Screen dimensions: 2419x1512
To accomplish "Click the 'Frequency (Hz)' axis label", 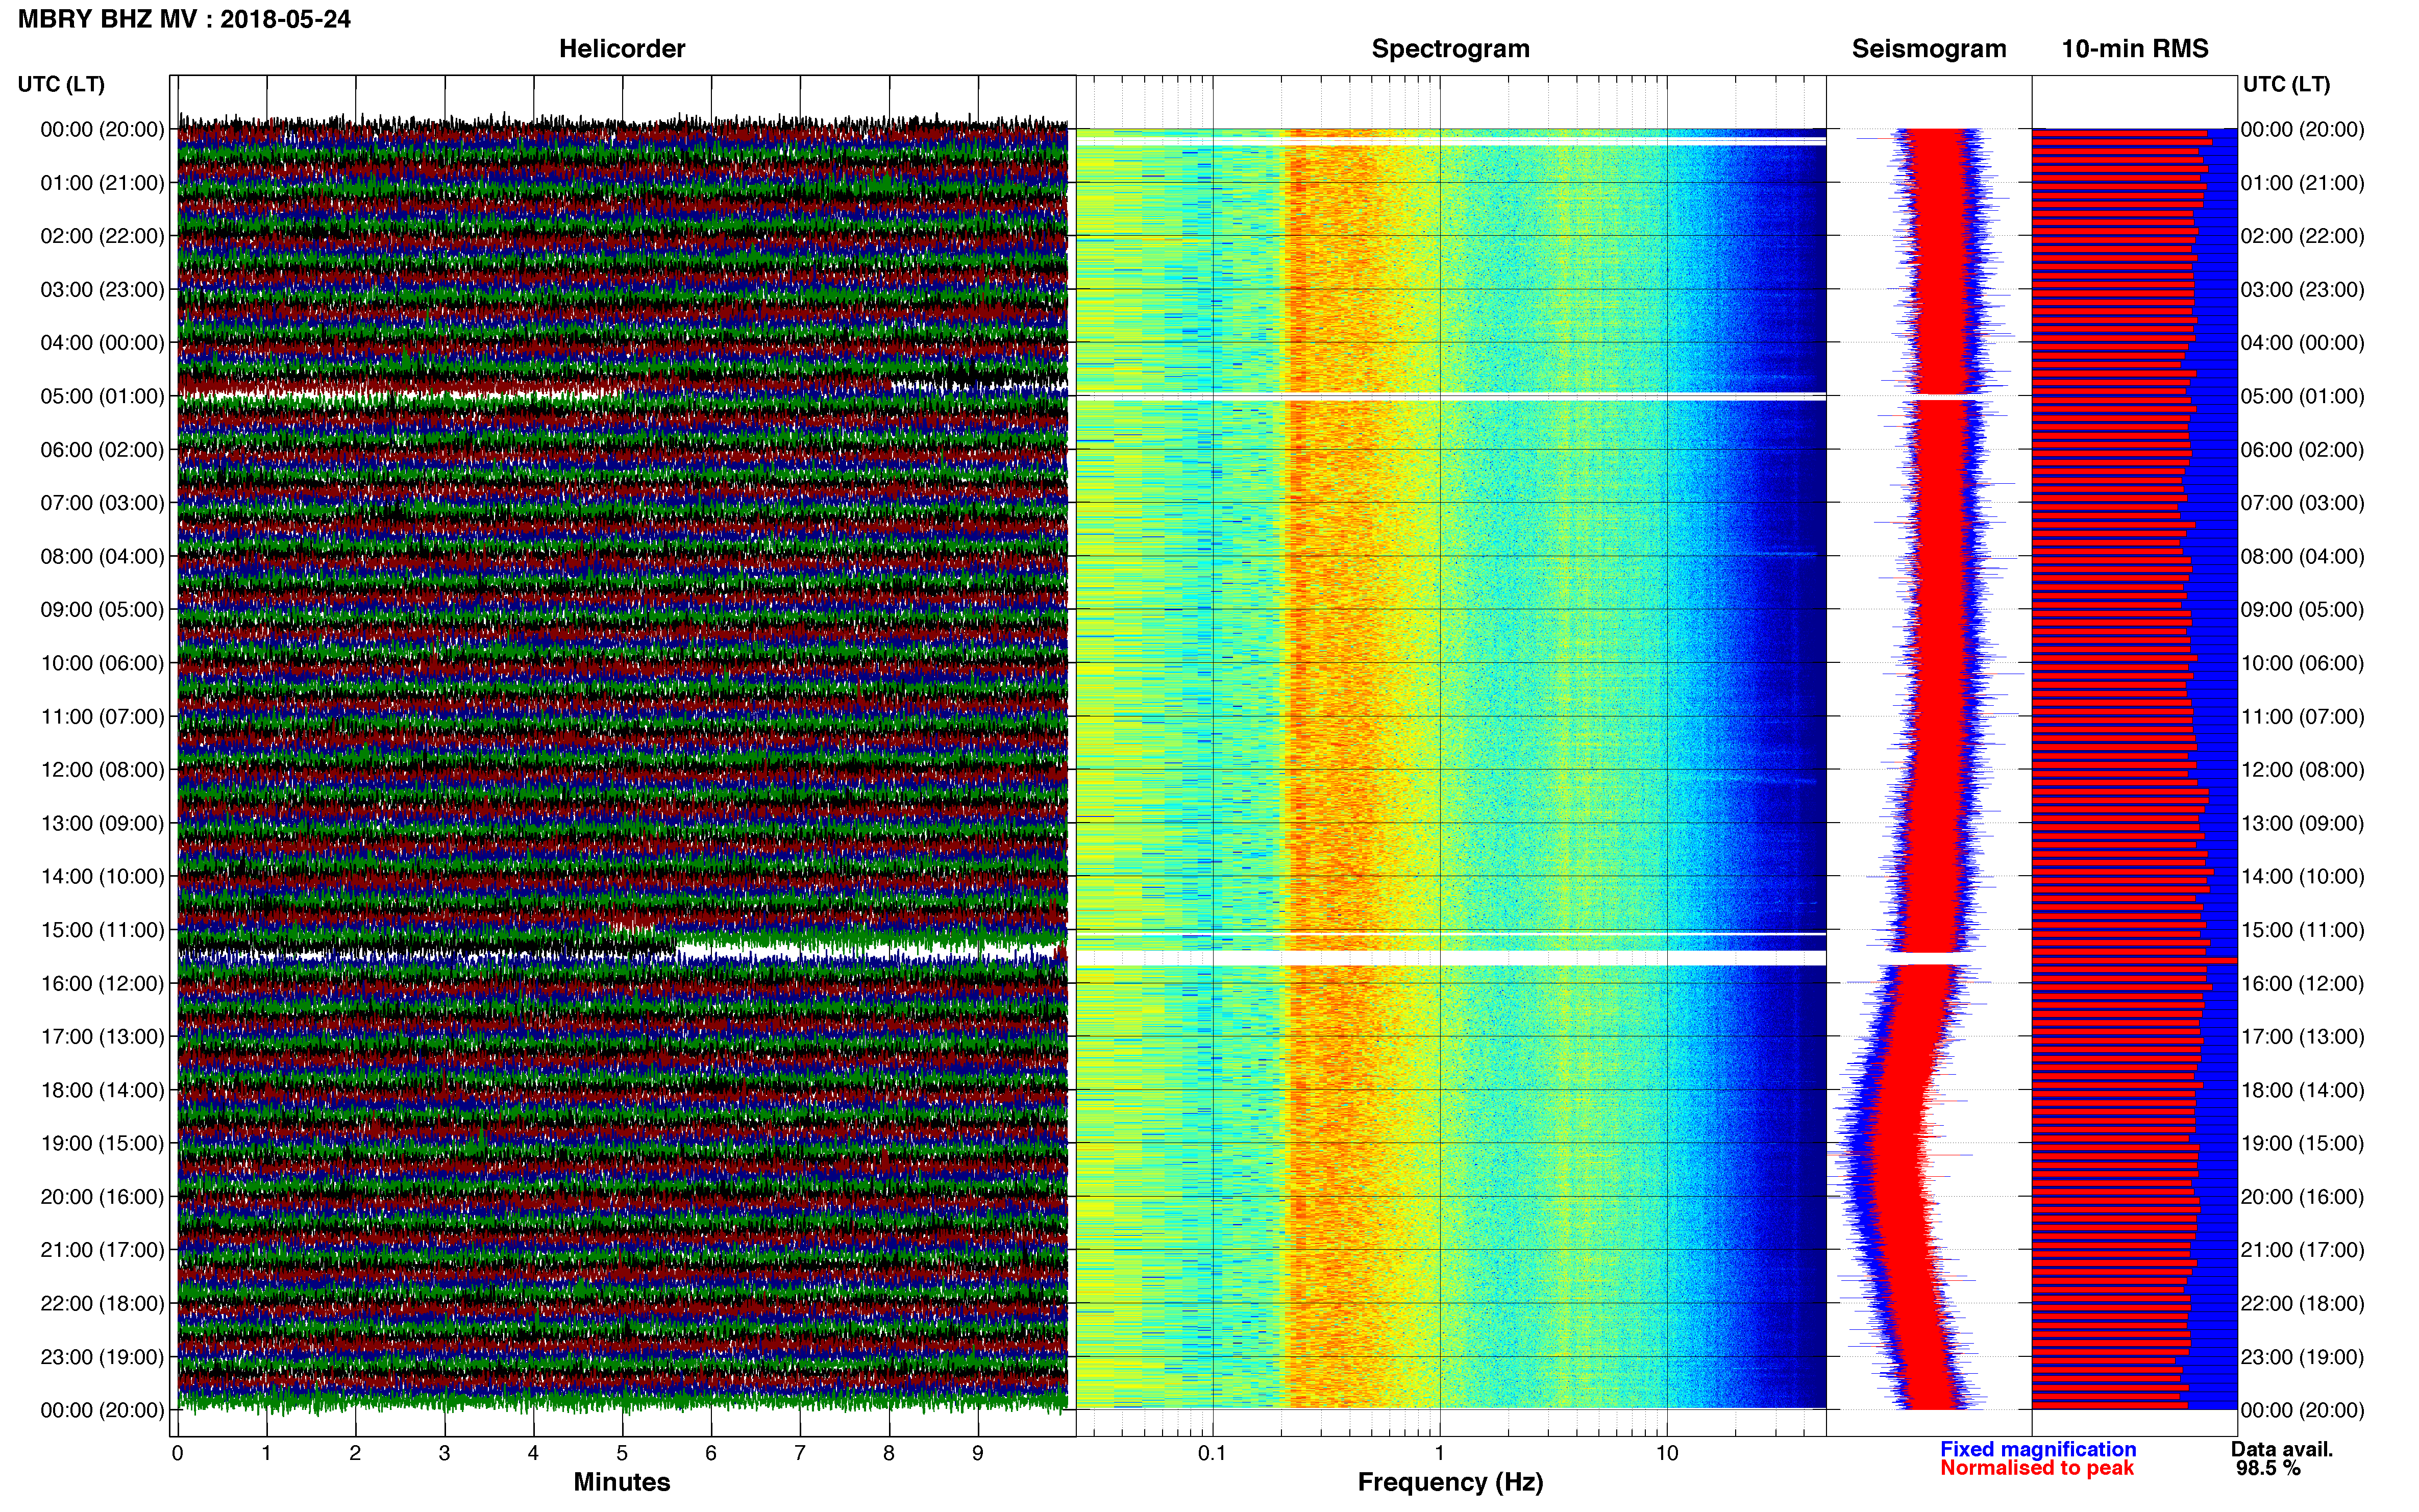I will (x=1450, y=1482).
